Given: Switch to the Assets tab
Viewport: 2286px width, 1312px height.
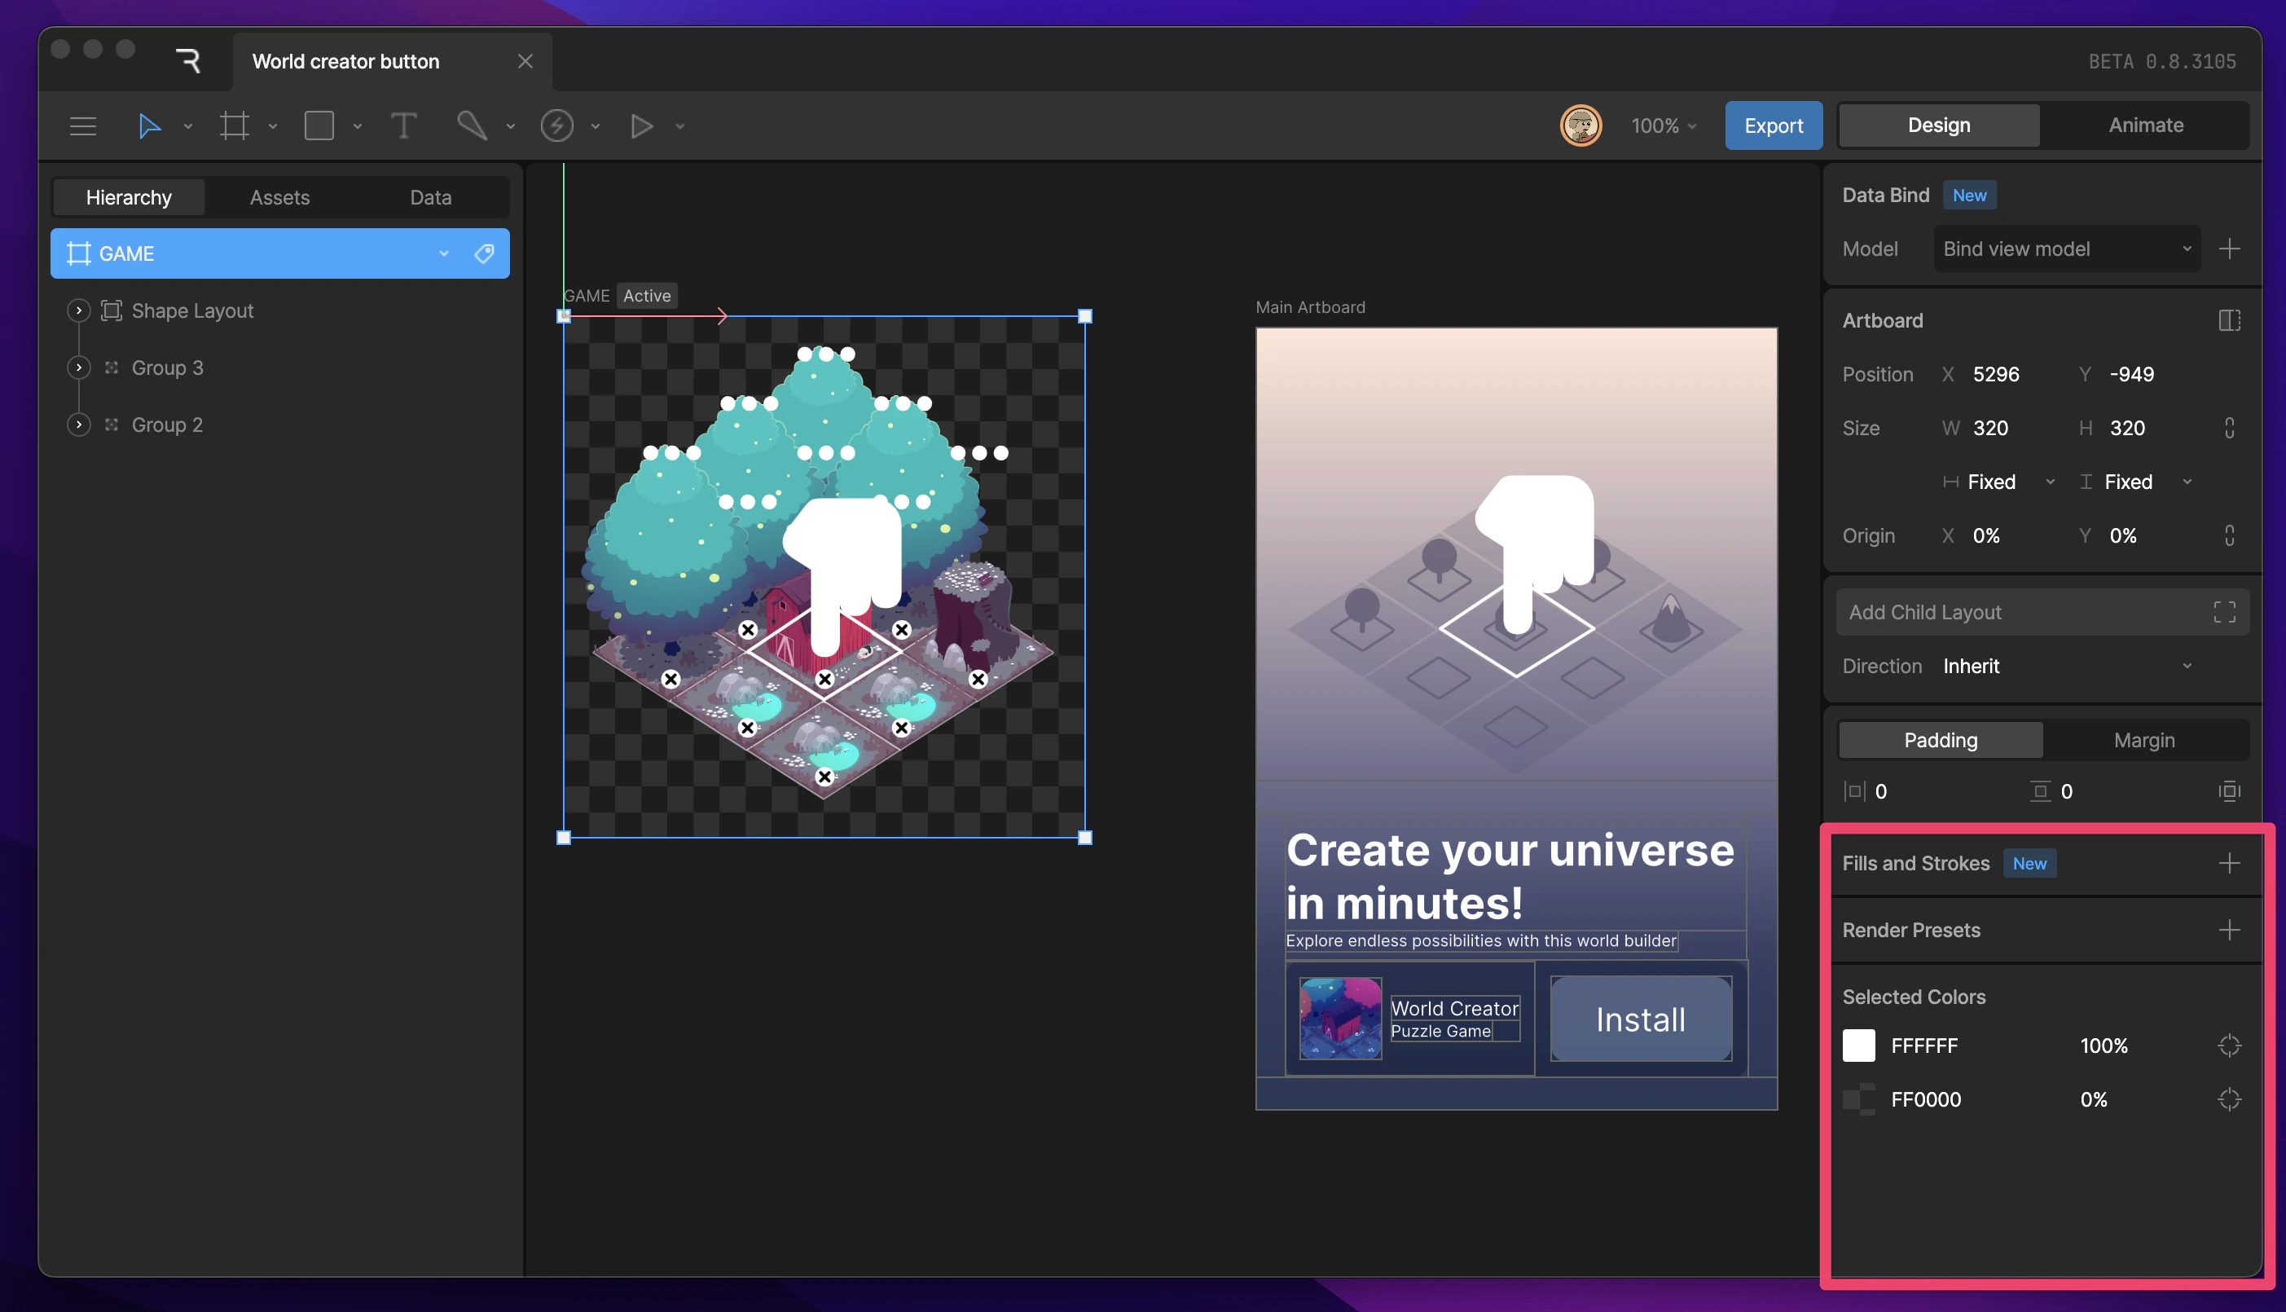Looking at the screenshot, I should pyautogui.click(x=279, y=197).
